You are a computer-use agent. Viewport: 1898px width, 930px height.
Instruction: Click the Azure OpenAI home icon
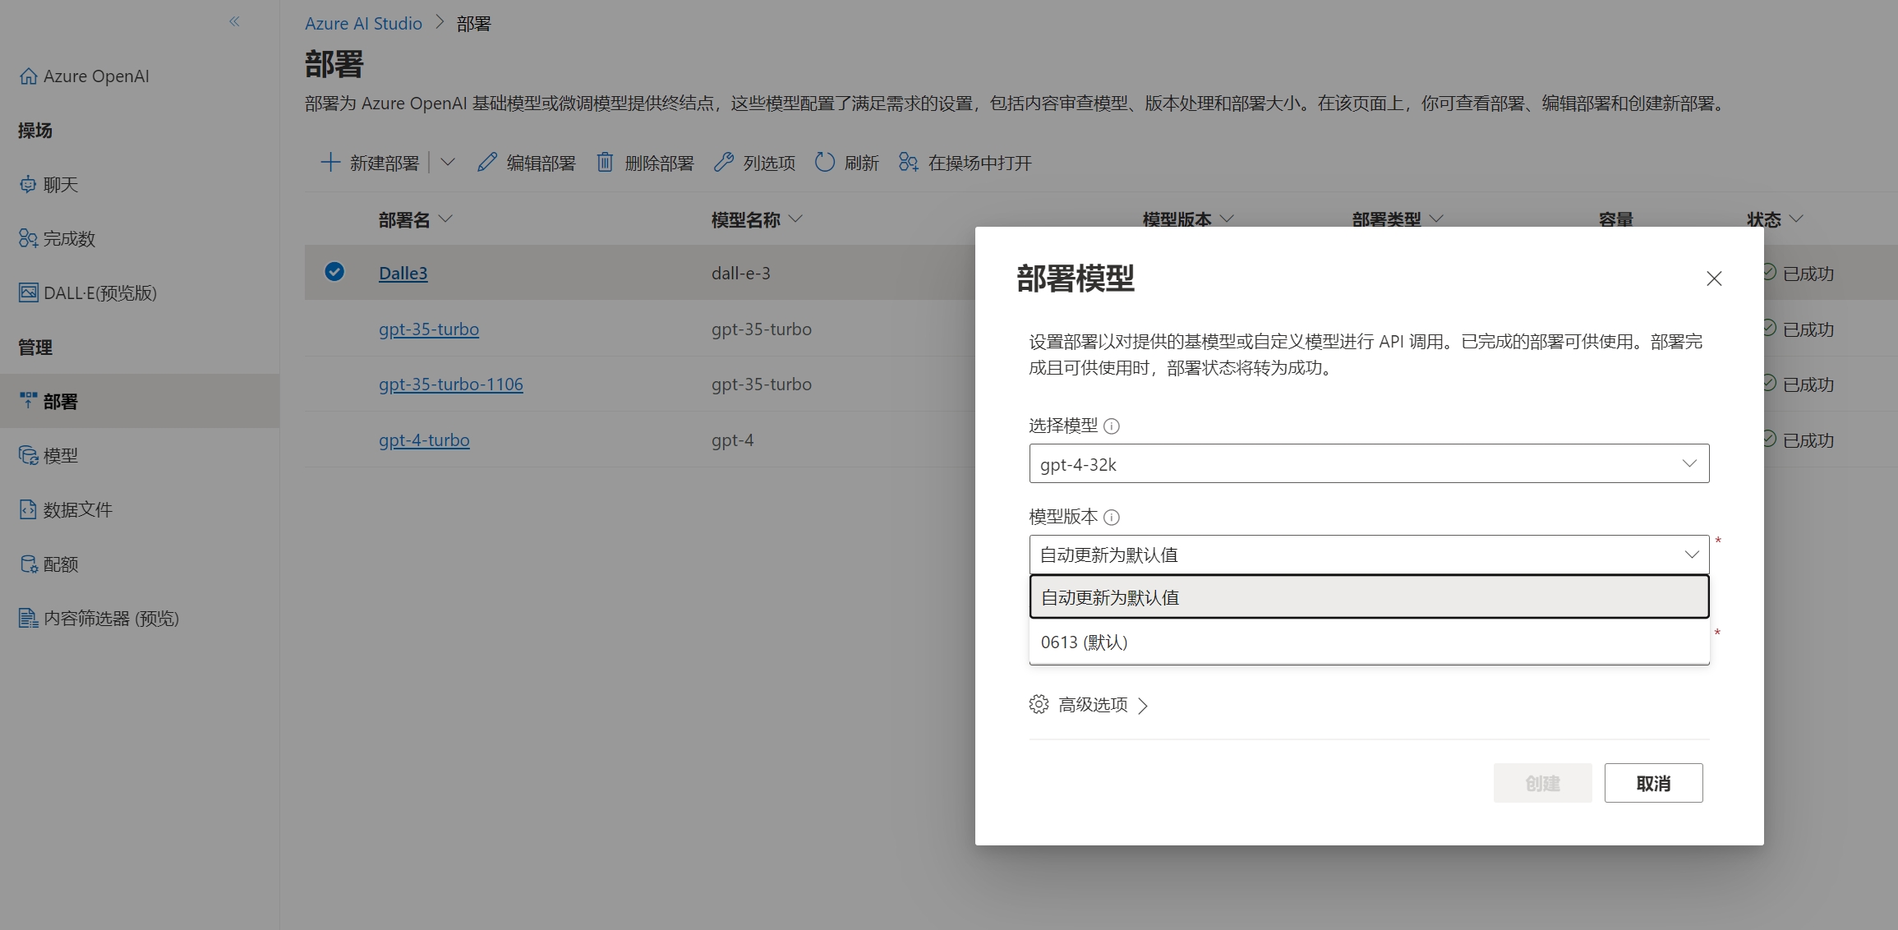pyautogui.click(x=29, y=76)
